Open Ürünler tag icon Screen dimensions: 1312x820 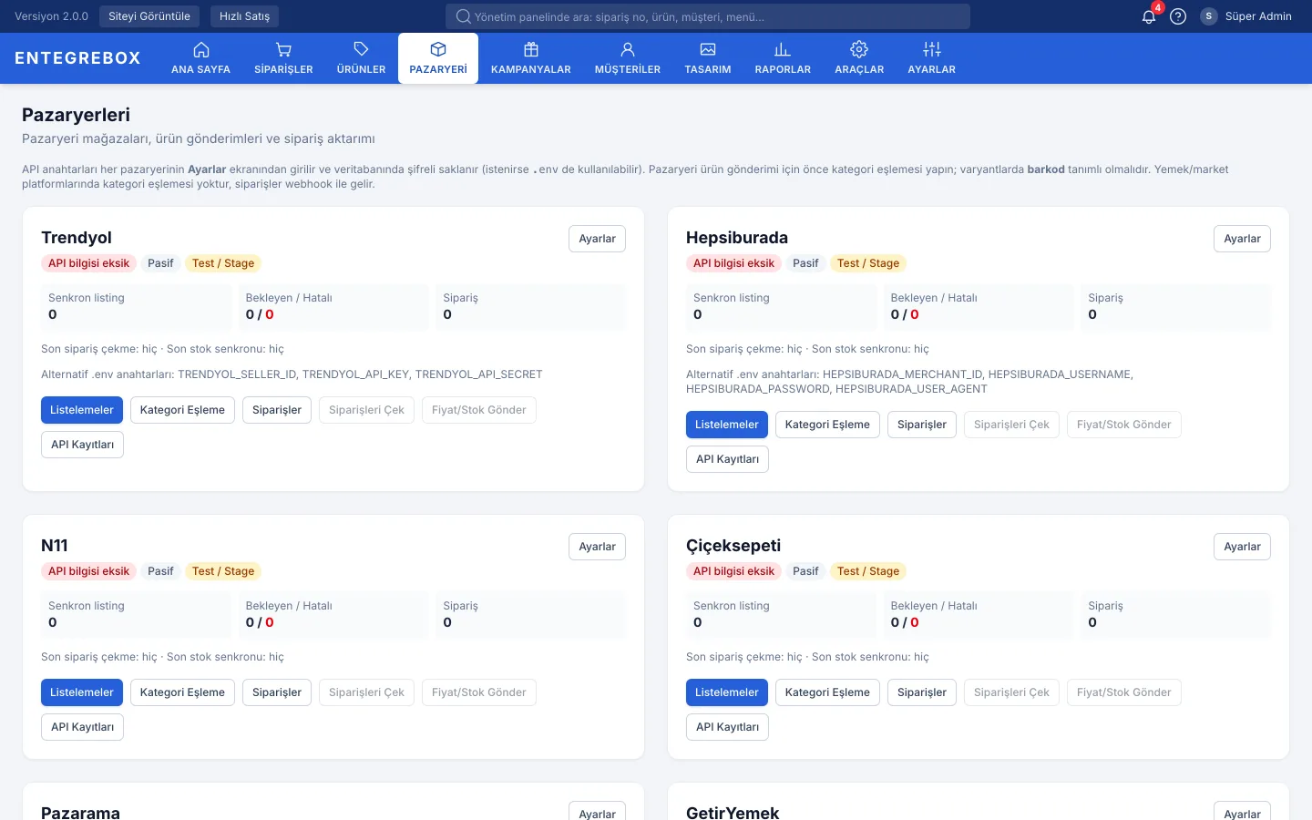click(x=361, y=49)
